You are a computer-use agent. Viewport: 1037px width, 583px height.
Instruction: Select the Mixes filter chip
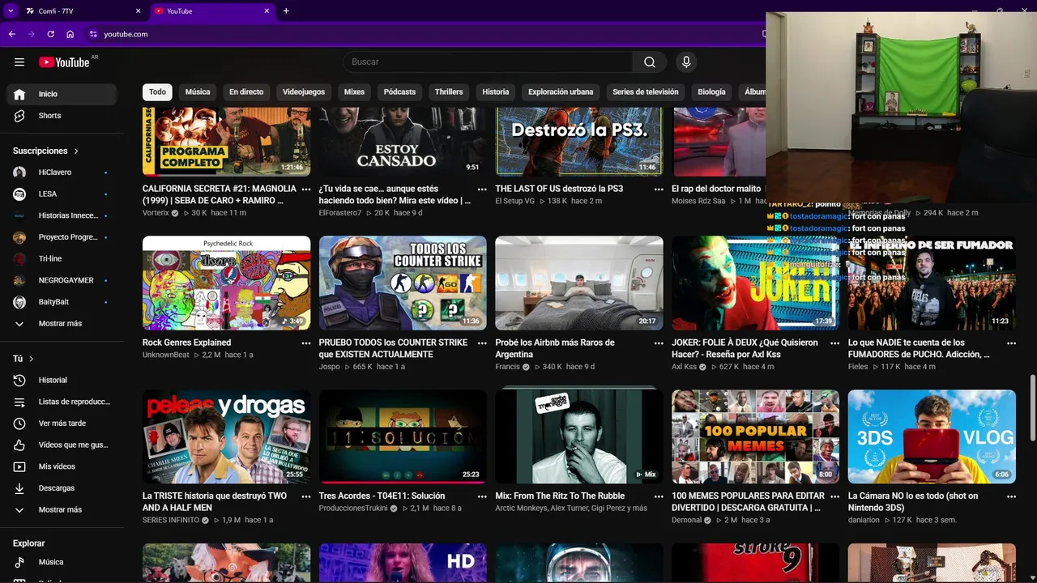[x=354, y=92]
